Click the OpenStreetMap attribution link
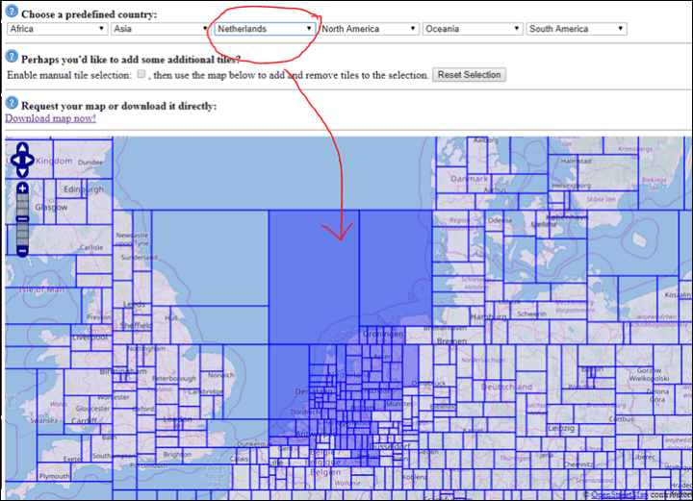The height and width of the screenshot is (501, 693). click(619, 494)
